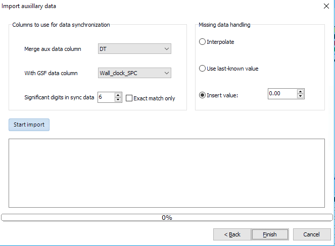Decrease significant digits with down arrow

118,100
